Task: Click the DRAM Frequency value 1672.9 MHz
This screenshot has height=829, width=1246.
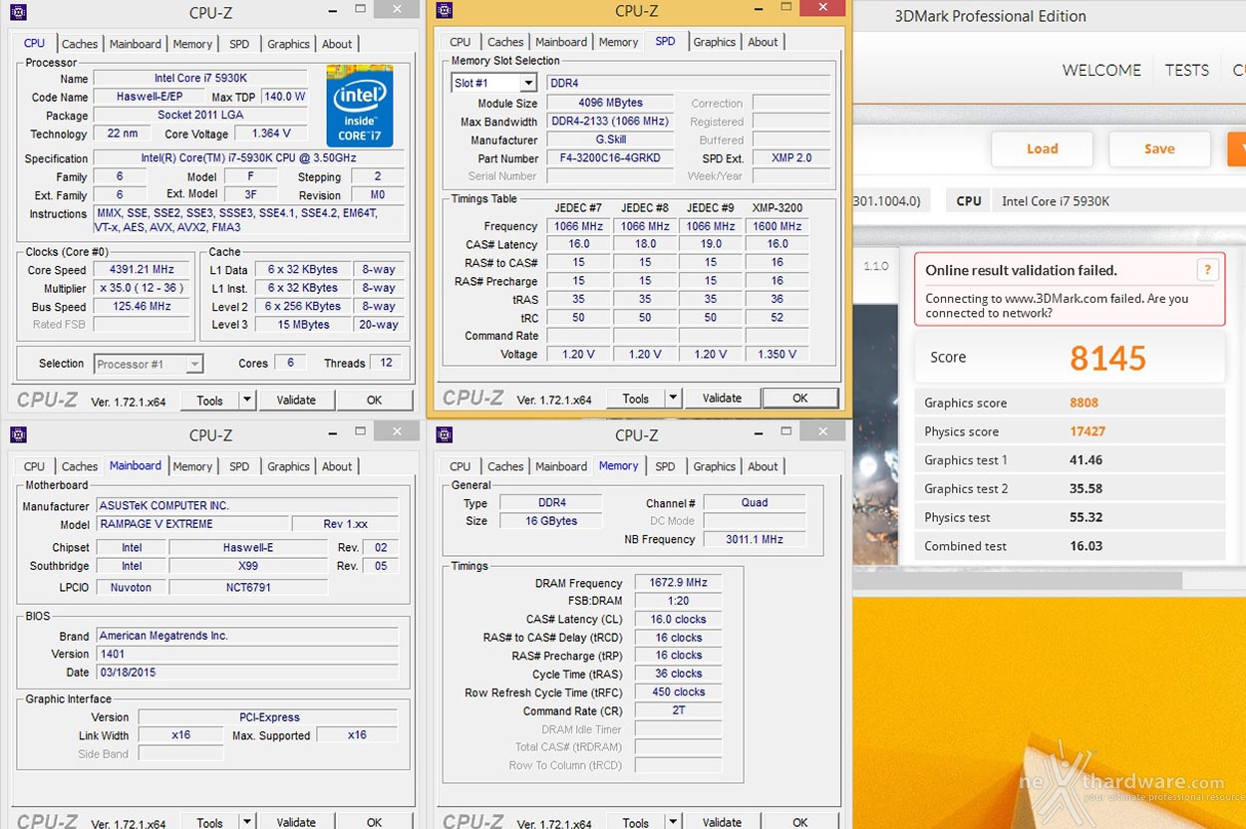Action: 678,583
